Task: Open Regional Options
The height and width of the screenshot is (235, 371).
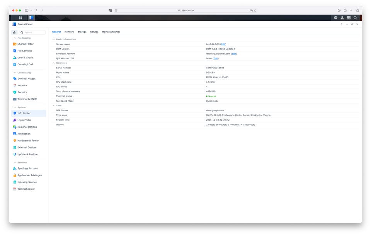Action: coord(29,127)
